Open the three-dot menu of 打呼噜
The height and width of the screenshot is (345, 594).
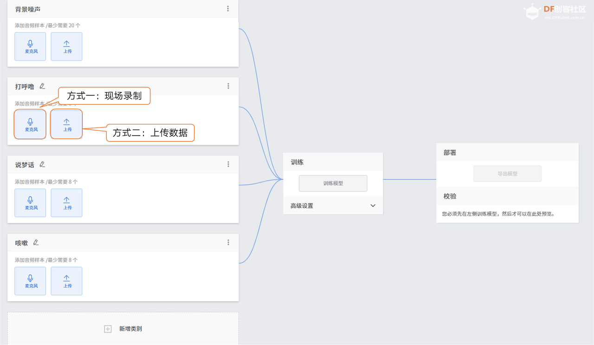point(228,86)
